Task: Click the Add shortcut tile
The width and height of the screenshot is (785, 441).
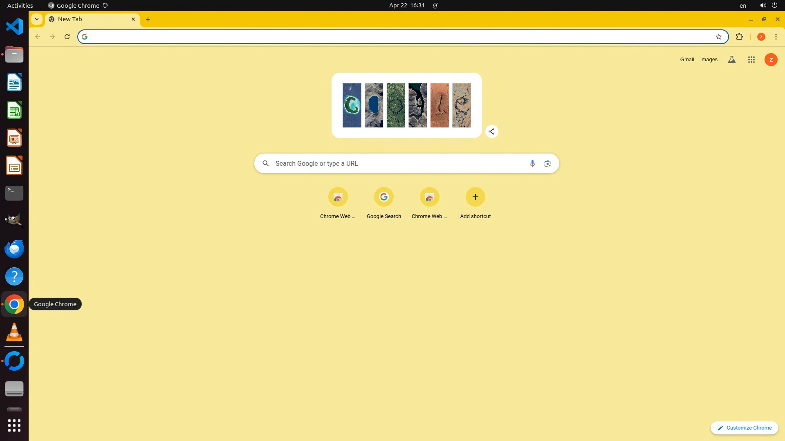Action: click(x=475, y=197)
